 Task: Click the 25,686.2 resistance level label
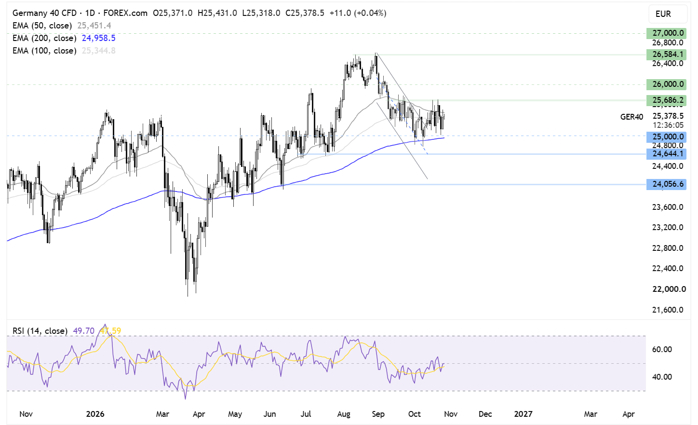pos(666,100)
